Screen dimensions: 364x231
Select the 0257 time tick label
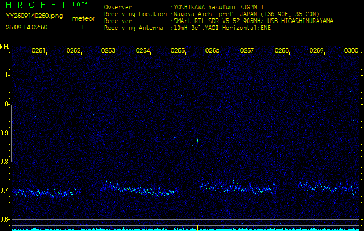point(247,51)
